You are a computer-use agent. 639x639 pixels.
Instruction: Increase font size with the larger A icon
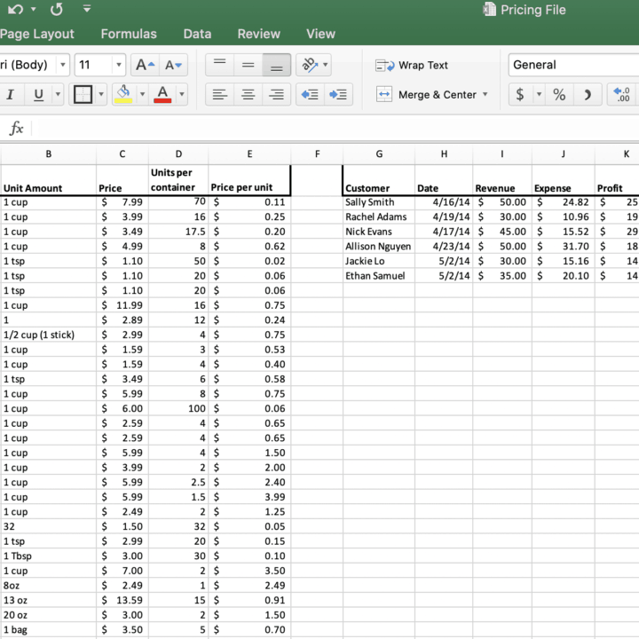click(145, 65)
